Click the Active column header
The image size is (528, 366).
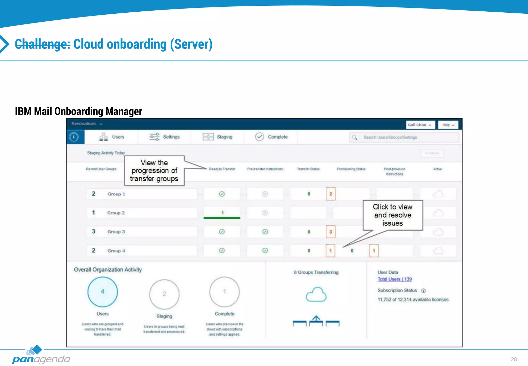(x=438, y=169)
